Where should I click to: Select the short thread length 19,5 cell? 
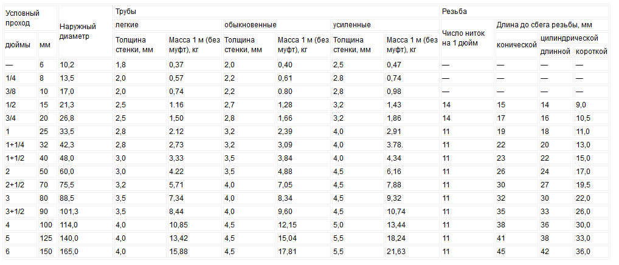(x=590, y=185)
